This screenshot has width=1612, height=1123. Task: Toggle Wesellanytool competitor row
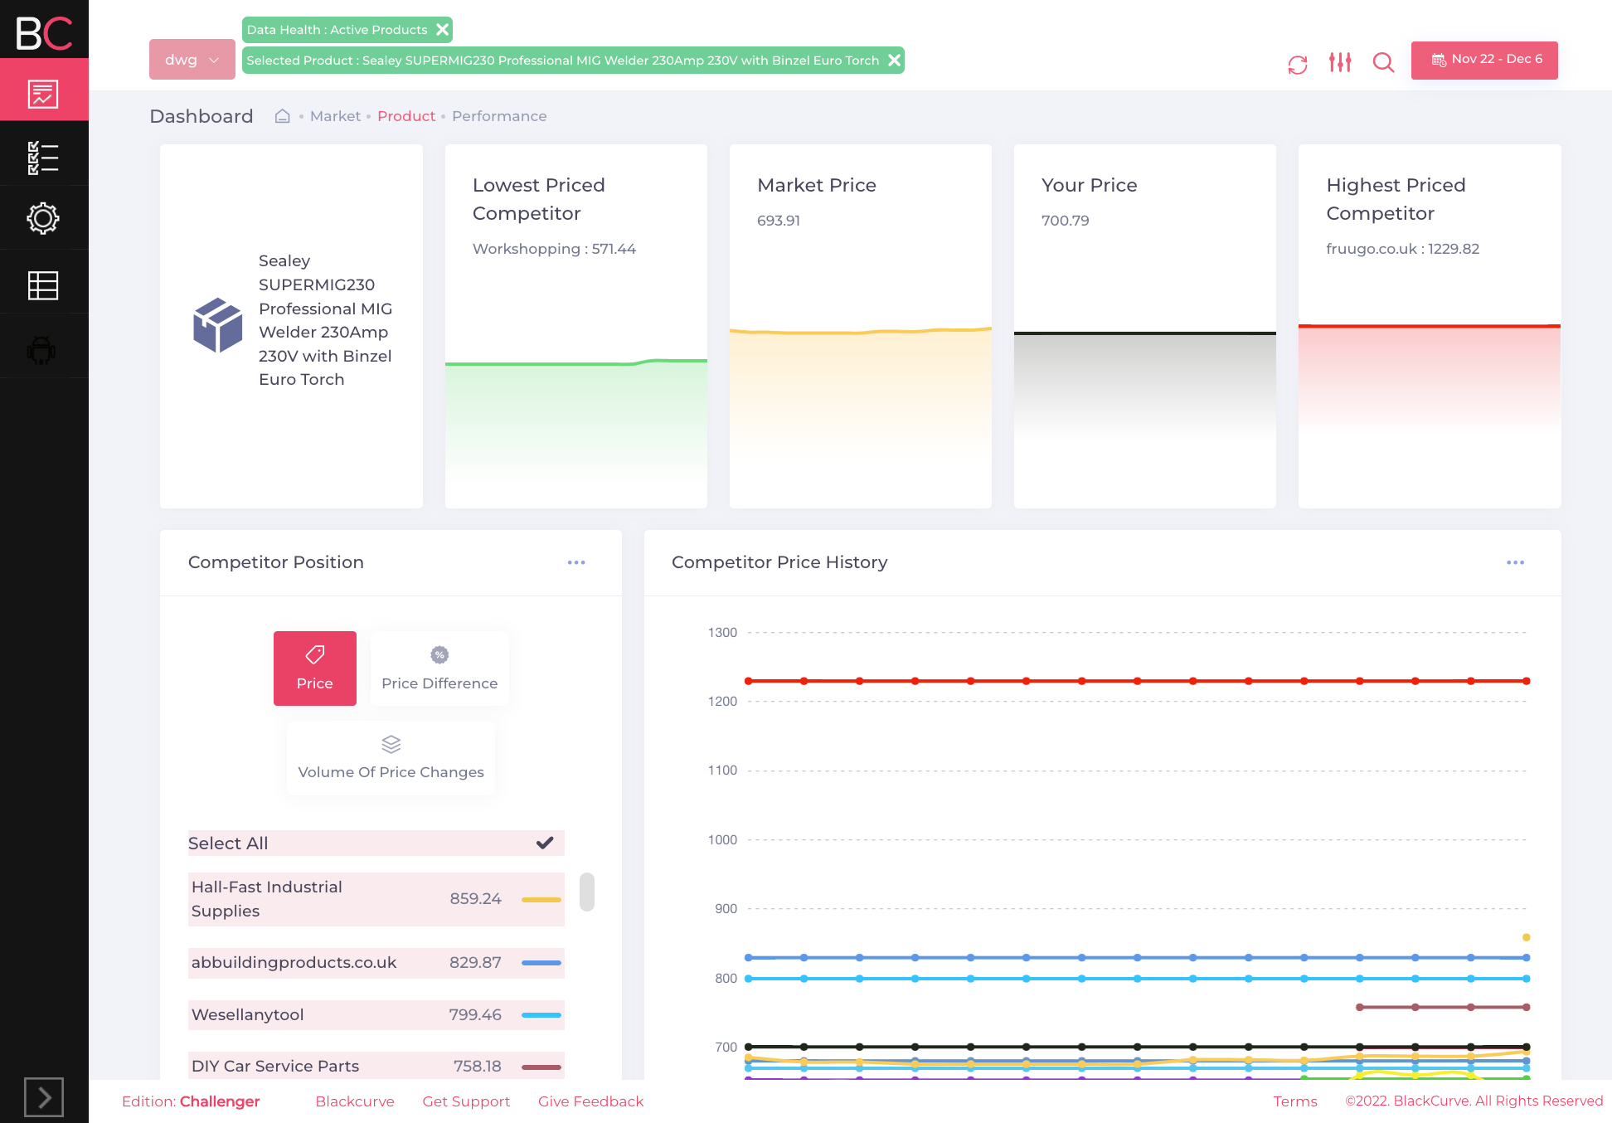click(x=376, y=1015)
